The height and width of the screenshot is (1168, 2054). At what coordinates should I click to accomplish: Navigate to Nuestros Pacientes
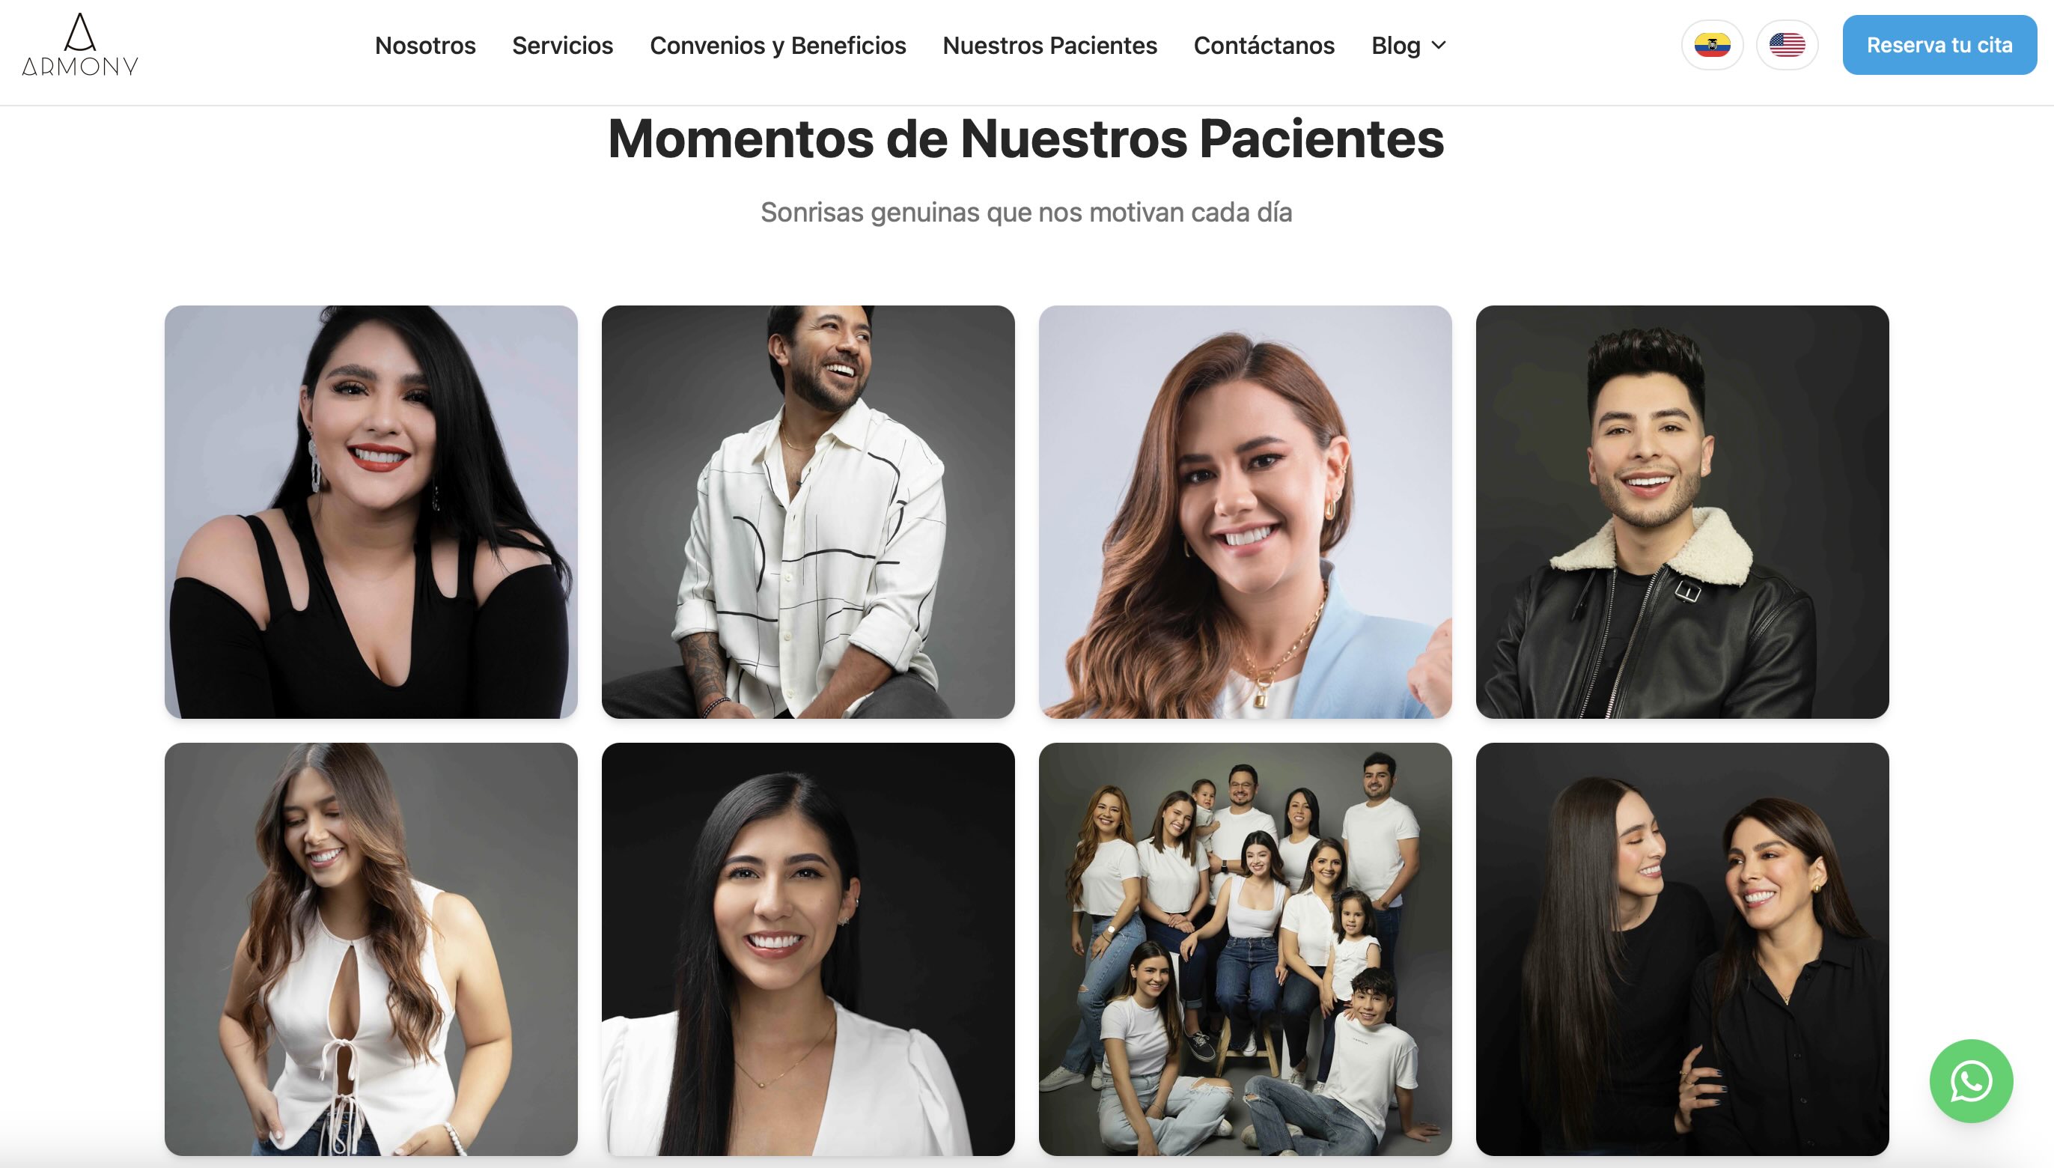(x=1049, y=46)
